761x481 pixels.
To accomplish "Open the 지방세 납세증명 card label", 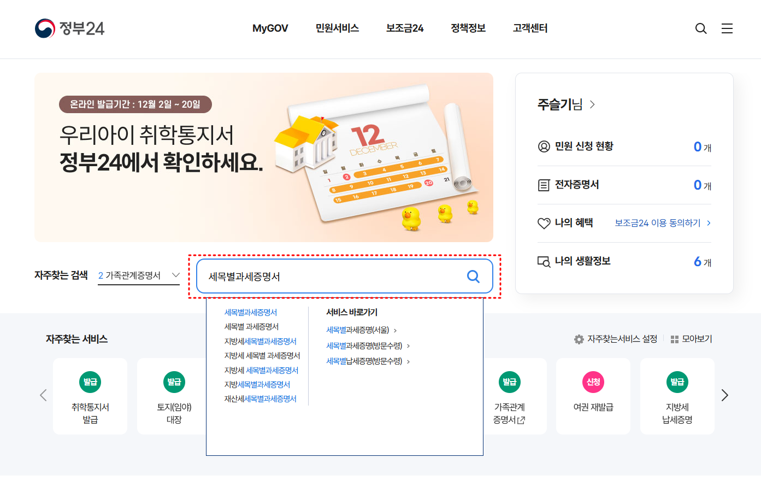I will pos(677,414).
